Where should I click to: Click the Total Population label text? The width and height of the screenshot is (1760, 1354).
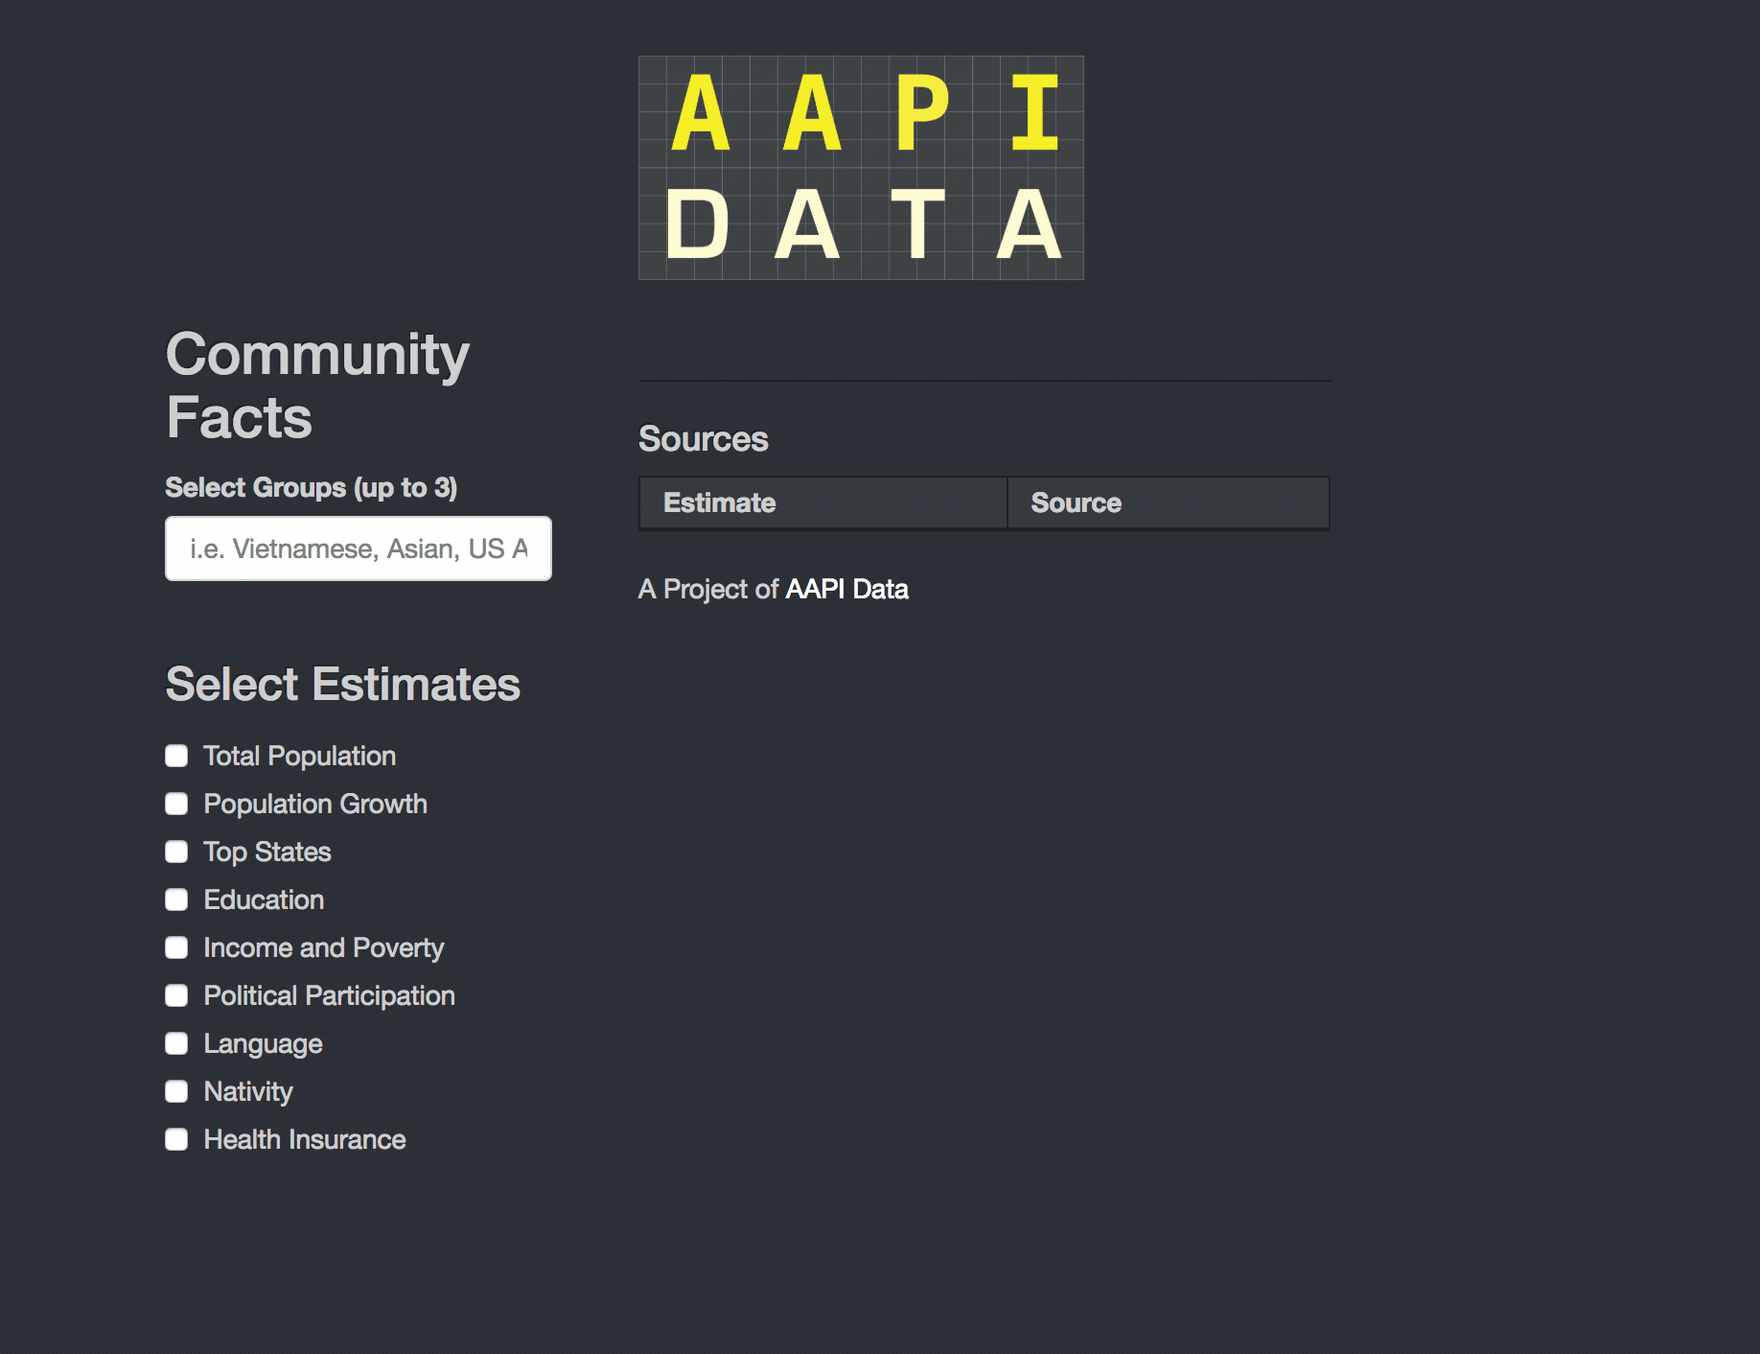pos(300,756)
